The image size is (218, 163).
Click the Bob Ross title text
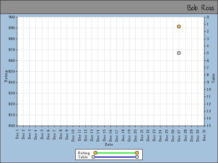200,7
